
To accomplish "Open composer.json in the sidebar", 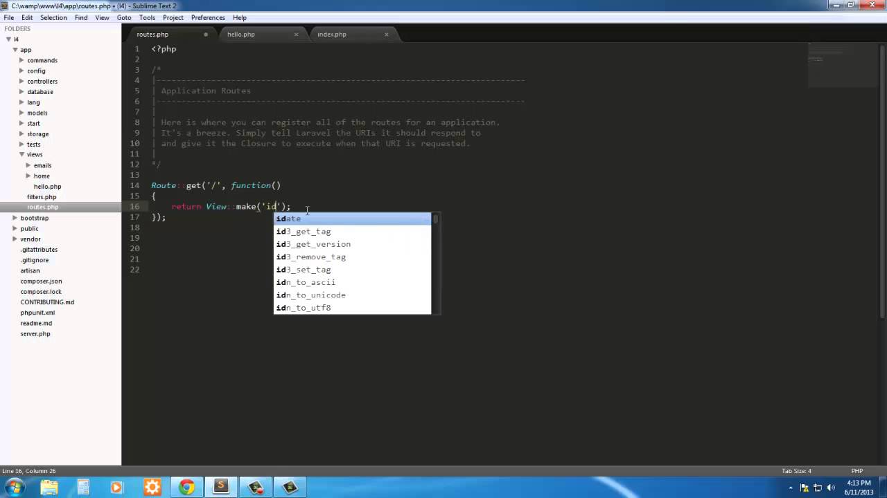I will [41, 281].
